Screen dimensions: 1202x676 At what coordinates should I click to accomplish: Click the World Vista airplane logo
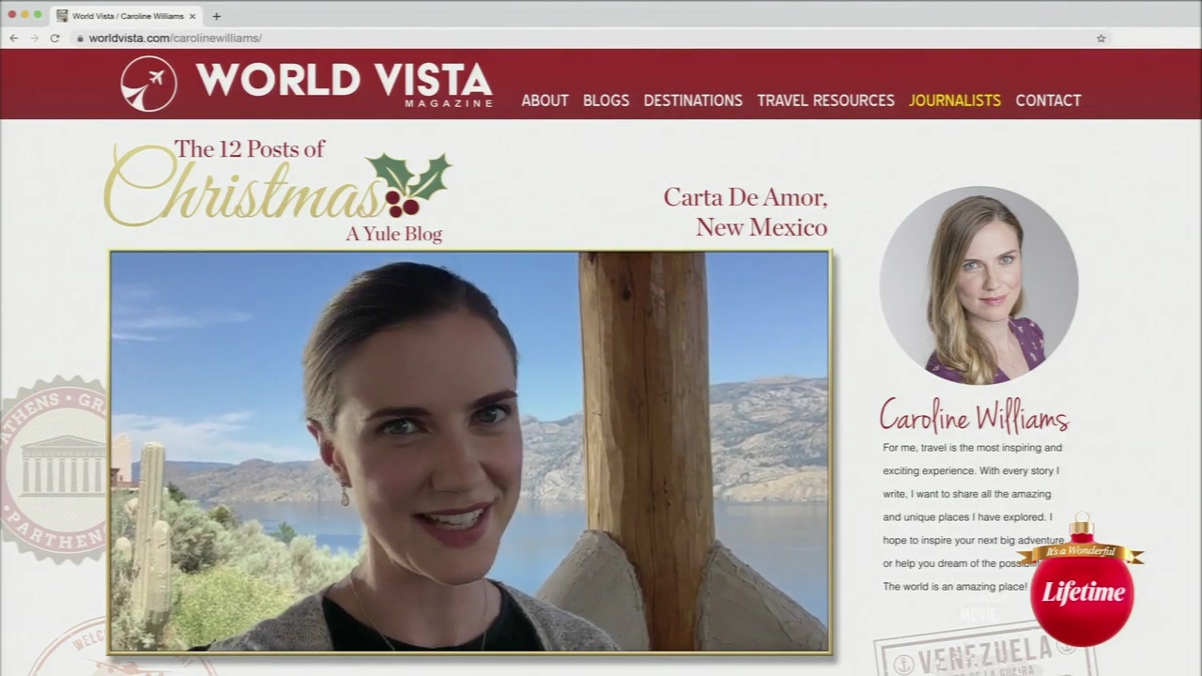coord(148,84)
